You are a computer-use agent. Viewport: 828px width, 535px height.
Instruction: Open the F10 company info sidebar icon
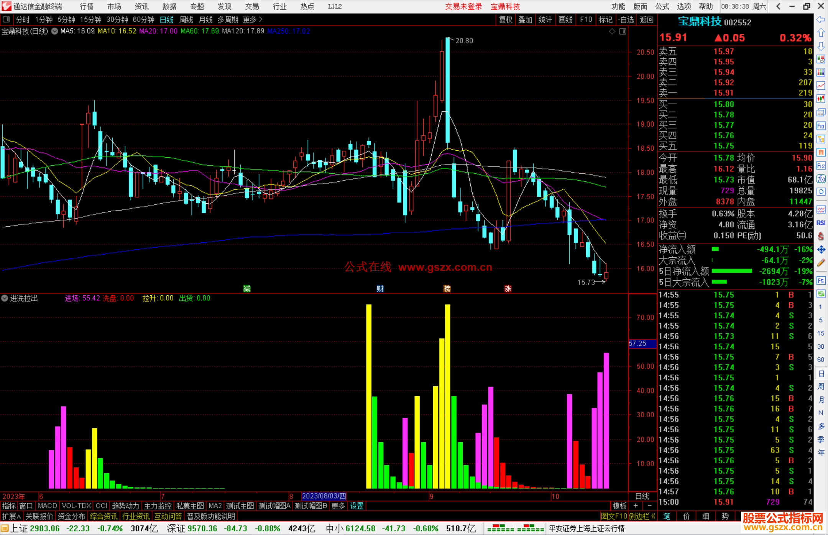point(821,126)
